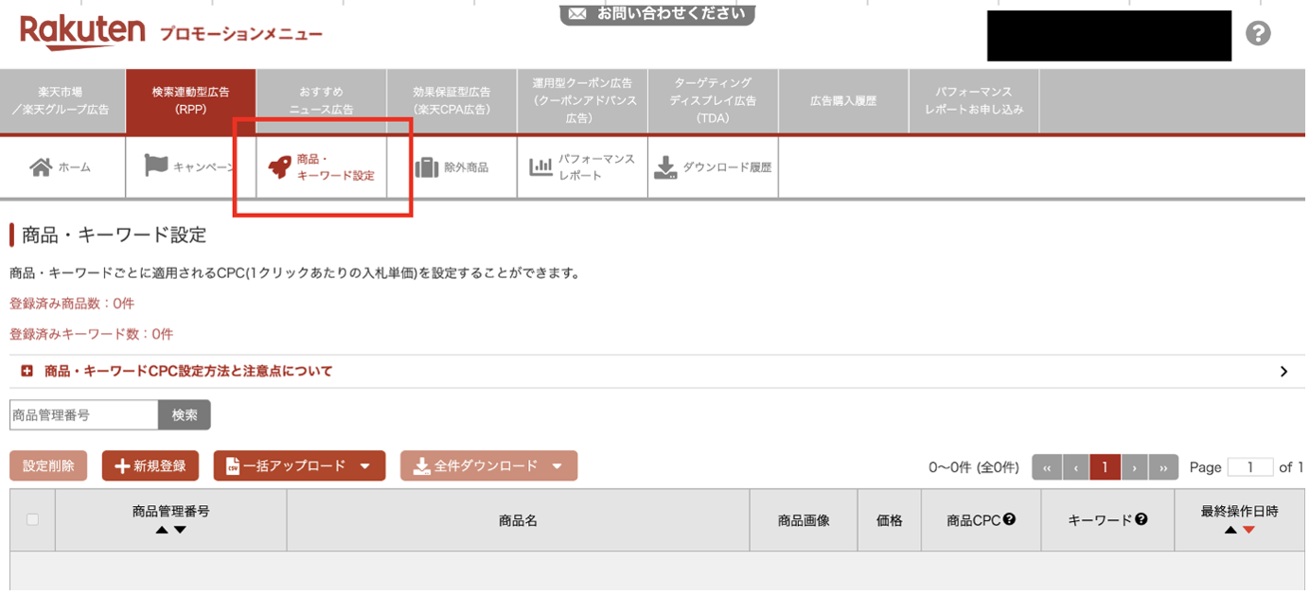The image size is (1310, 595).
Task: Focus the 商品管理番号 search field
Action: point(83,415)
